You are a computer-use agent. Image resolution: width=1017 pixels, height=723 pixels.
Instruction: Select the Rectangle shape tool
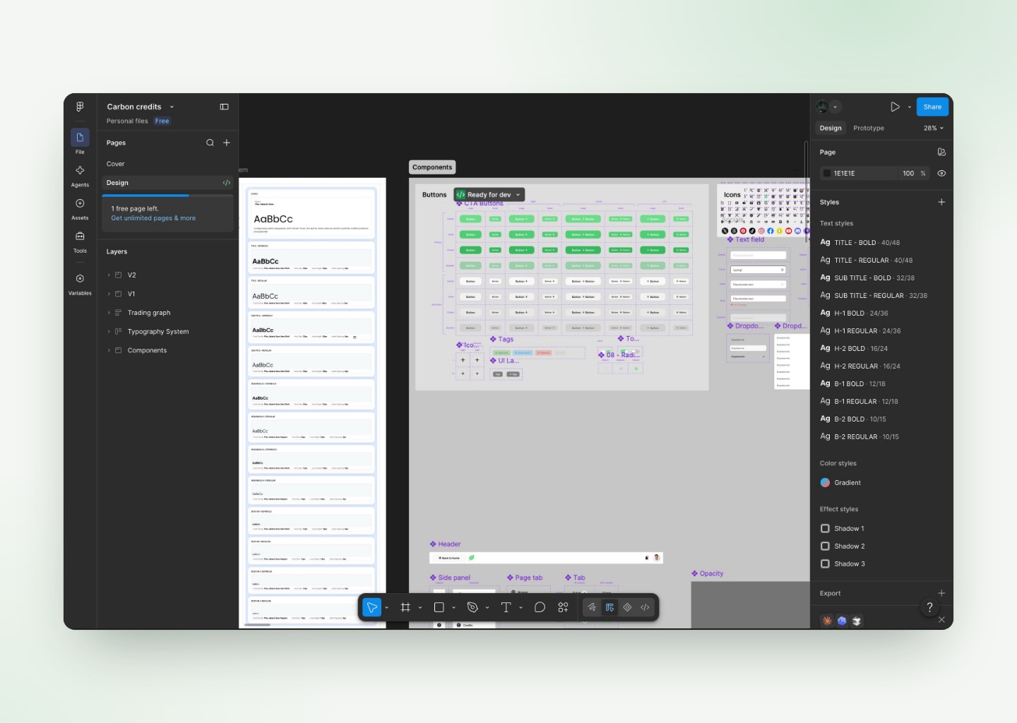[x=439, y=607]
